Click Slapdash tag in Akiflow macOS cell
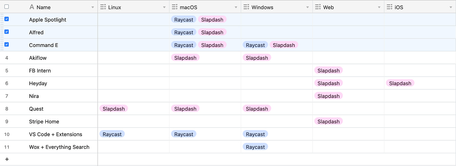Image resolution: width=456 pixels, height=166 pixels. 185,58
